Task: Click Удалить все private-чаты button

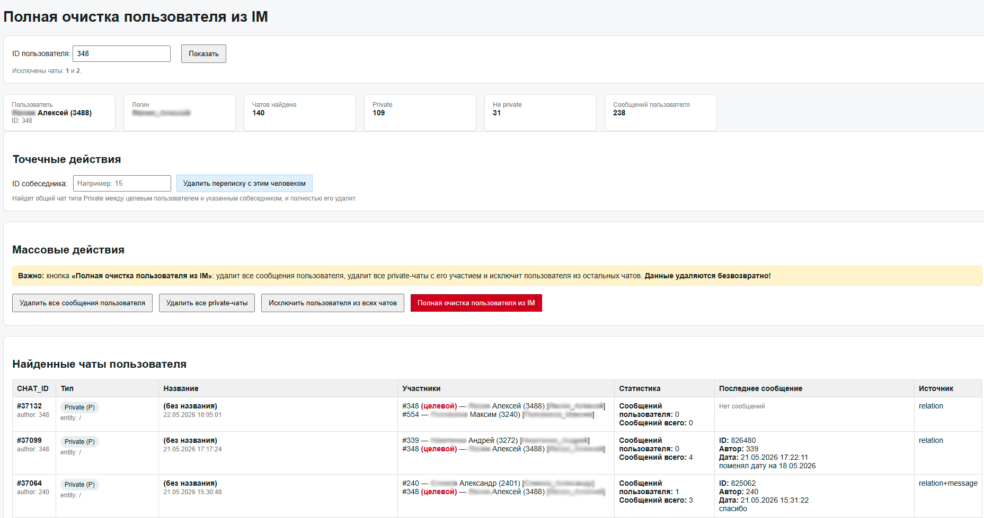Action: click(207, 303)
